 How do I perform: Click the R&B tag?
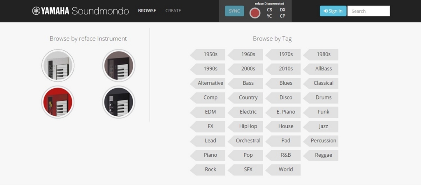click(x=283, y=156)
